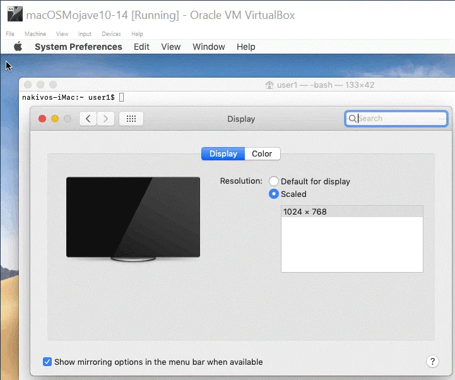
Task: Click the magnifying glass search icon
Action: 352,119
